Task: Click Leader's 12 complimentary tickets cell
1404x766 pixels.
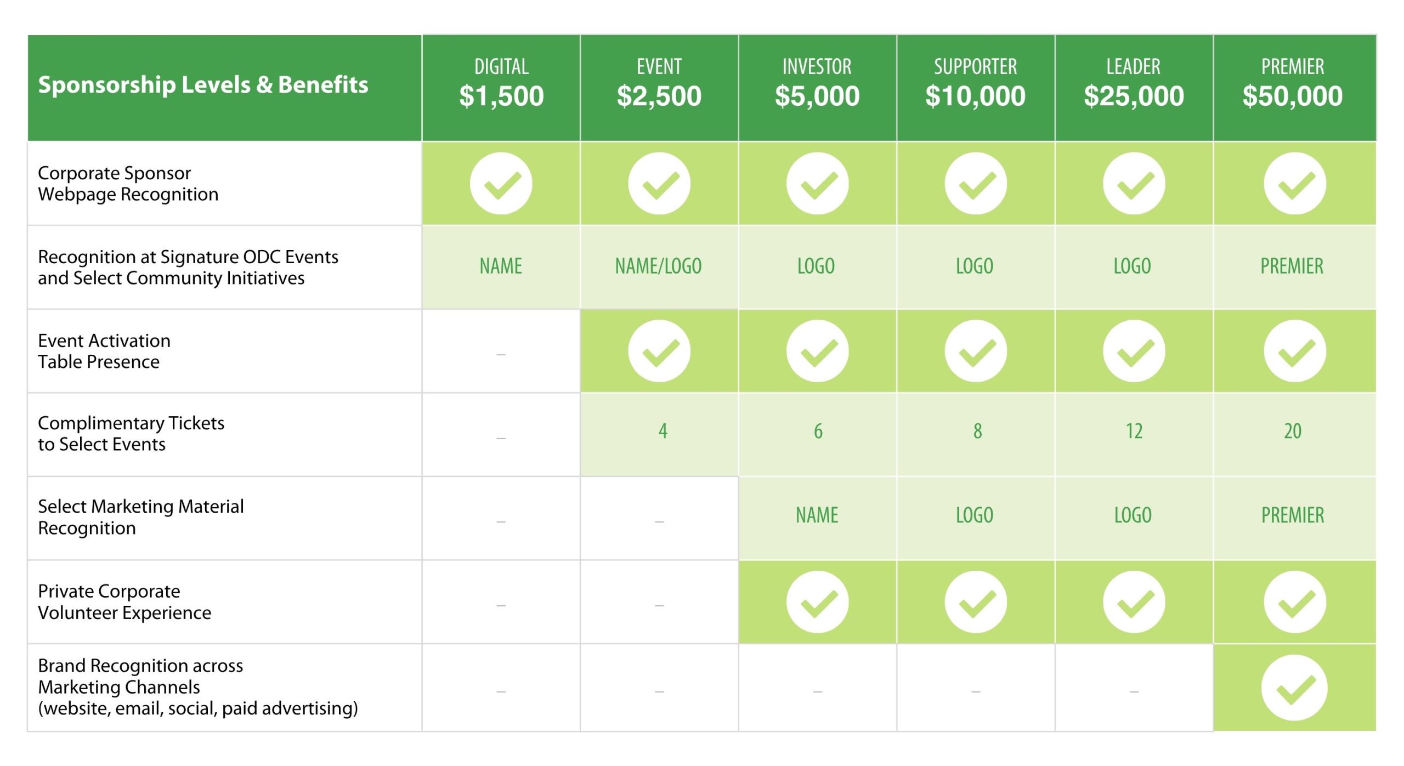Action: (x=1134, y=431)
